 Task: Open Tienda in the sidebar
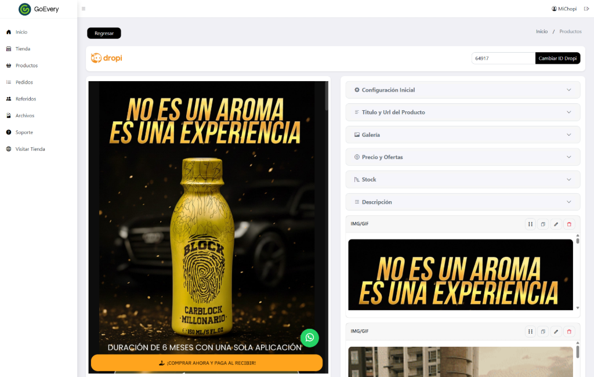click(x=23, y=49)
